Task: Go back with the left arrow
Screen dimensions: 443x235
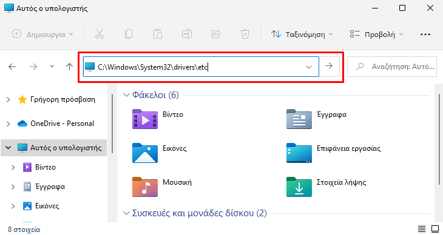Action: [12, 67]
